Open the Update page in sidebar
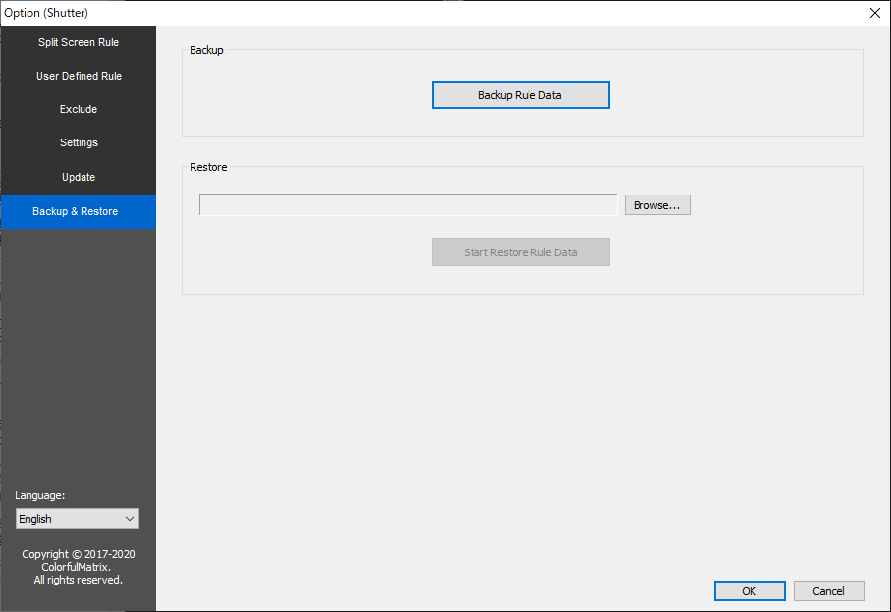Screen dimensions: 891x612 [79, 177]
